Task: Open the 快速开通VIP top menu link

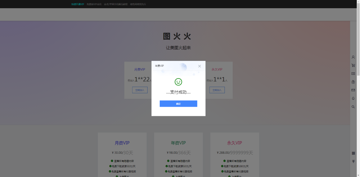Action: coord(78,4)
